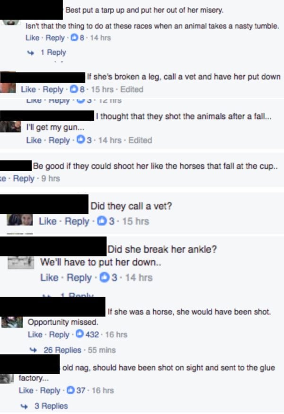The image size is (284, 414).
Task: Click the like icon beside '8 · 15 hrs · Edited'
Action: pyautogui.click(x=74, y=89)
